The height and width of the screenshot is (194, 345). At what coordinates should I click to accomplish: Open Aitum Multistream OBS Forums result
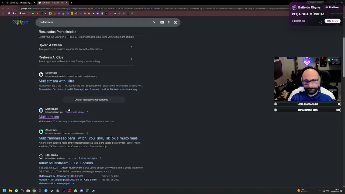(66, 163)
